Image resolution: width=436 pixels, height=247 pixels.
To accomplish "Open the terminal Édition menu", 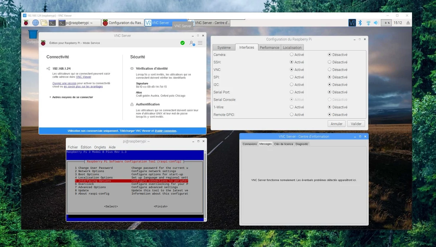I will (86, 147).
